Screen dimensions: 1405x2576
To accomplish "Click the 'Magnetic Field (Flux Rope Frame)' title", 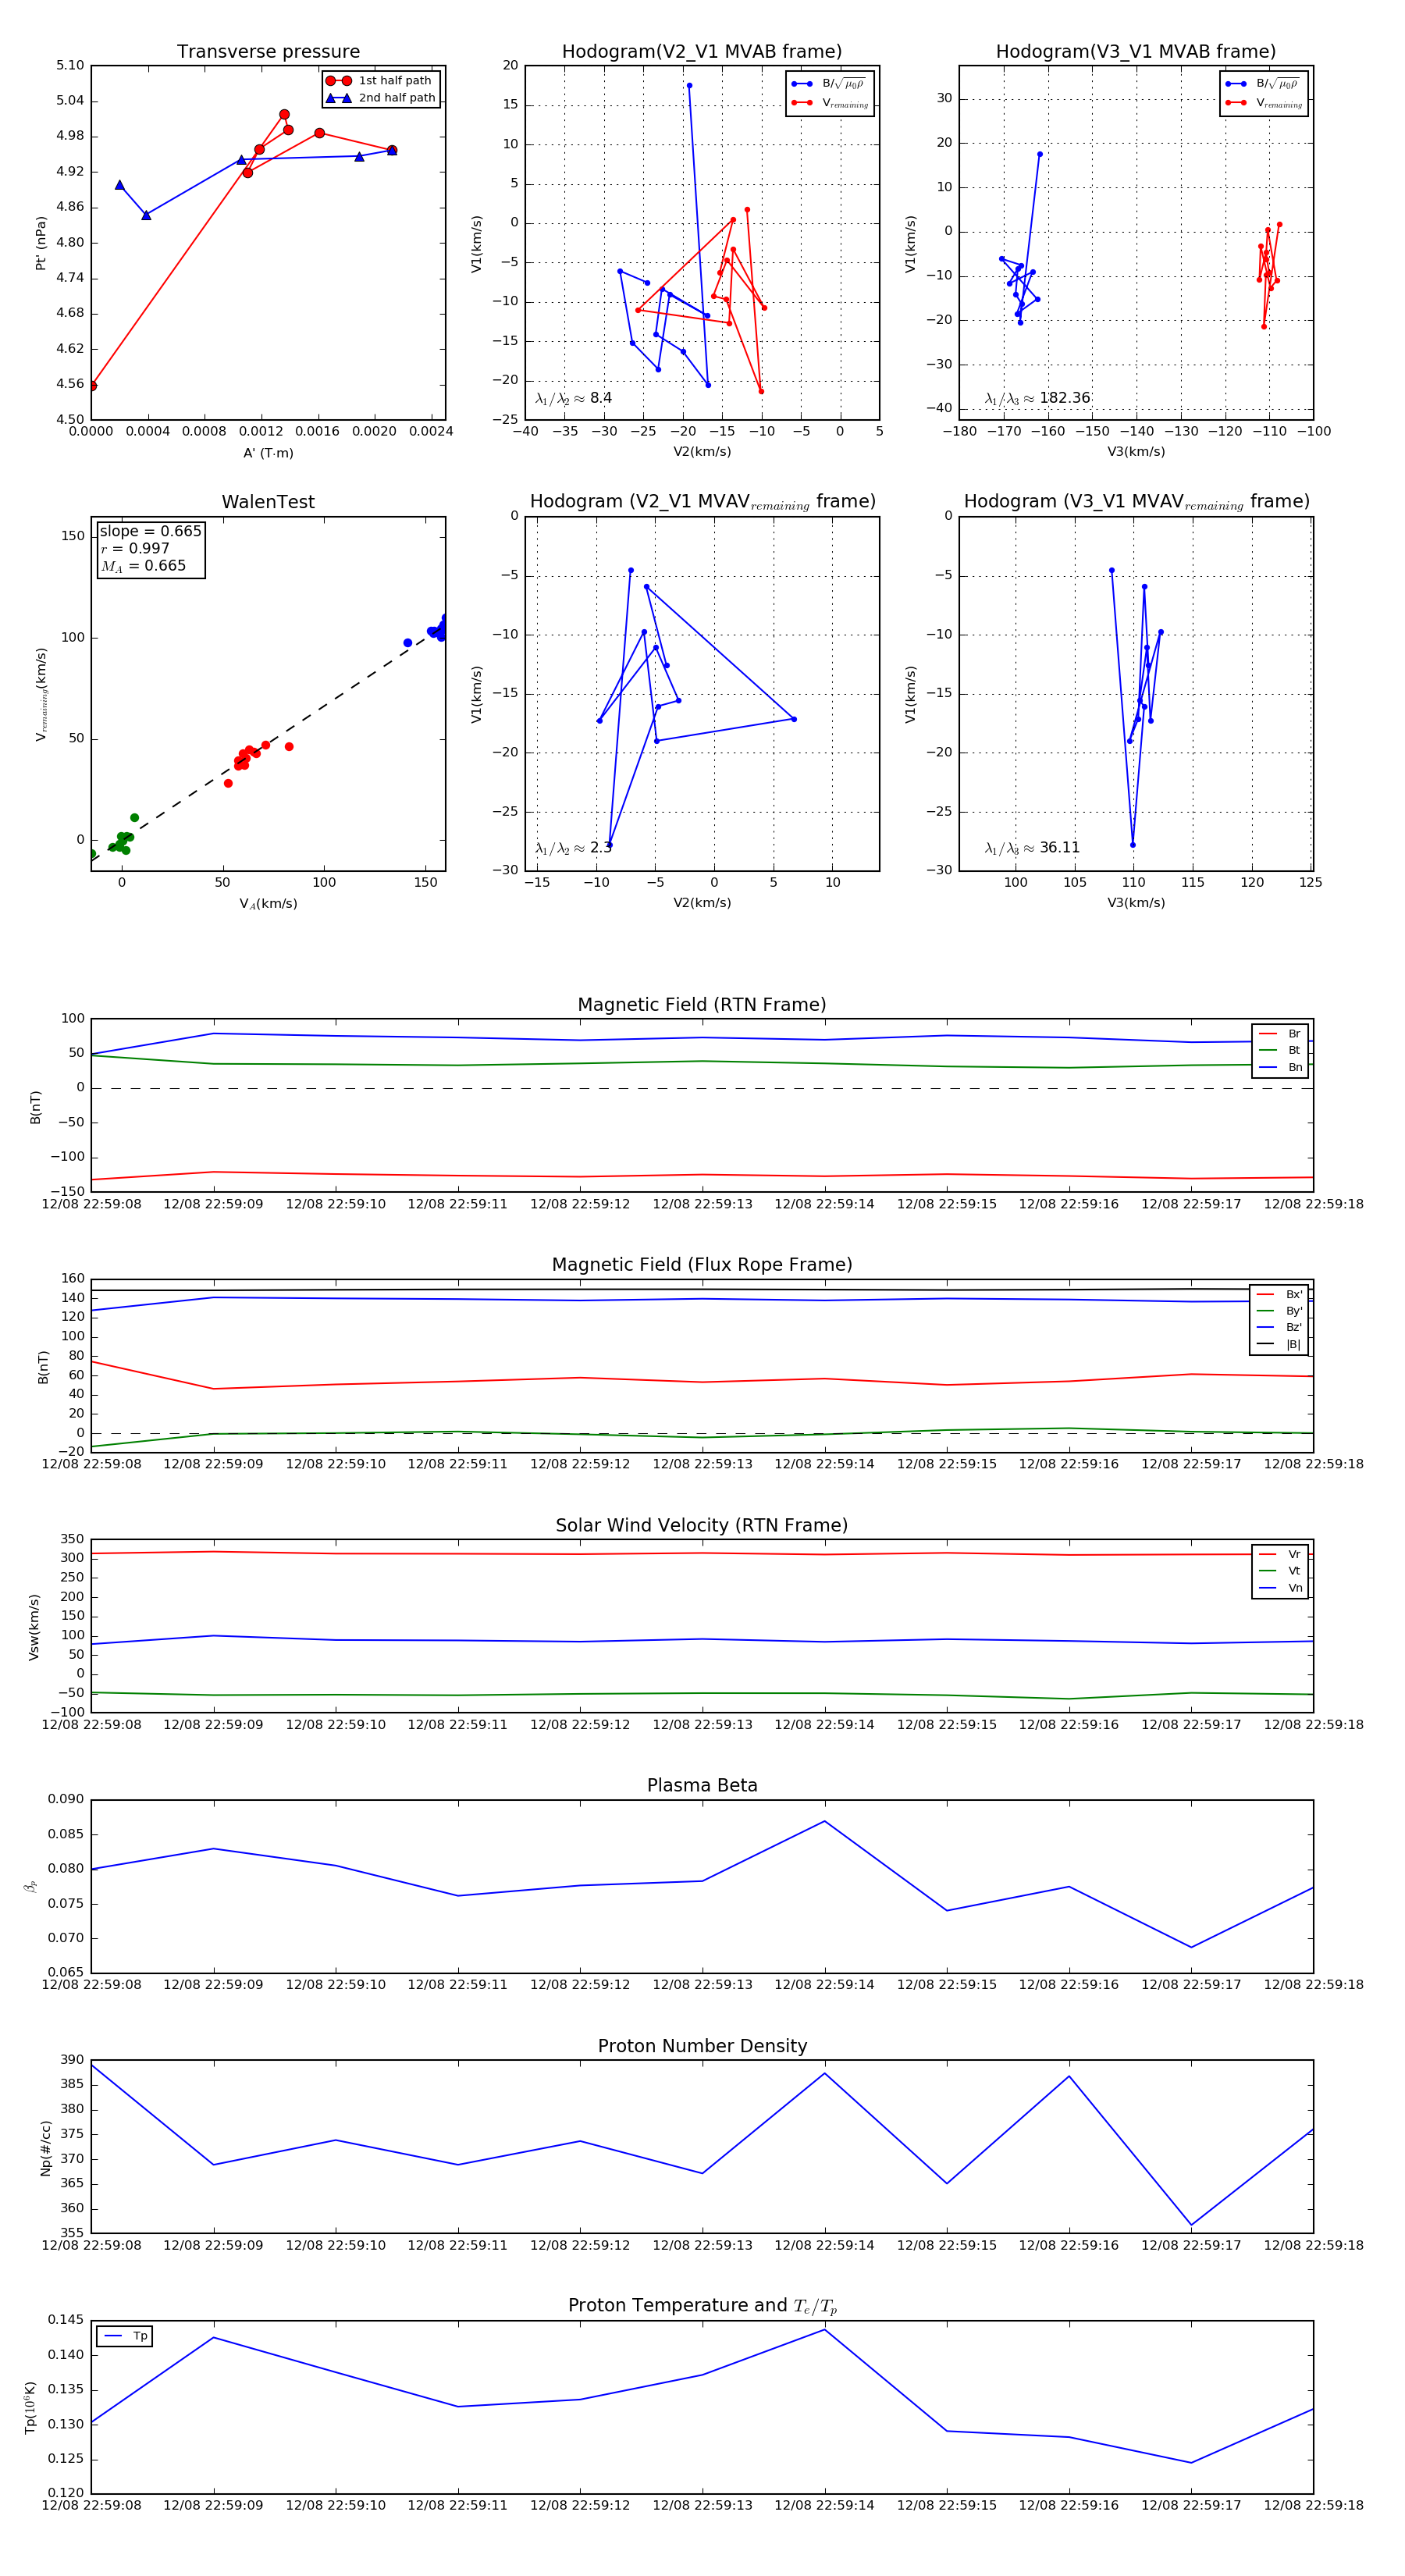I will click(x=702, y=1265).
